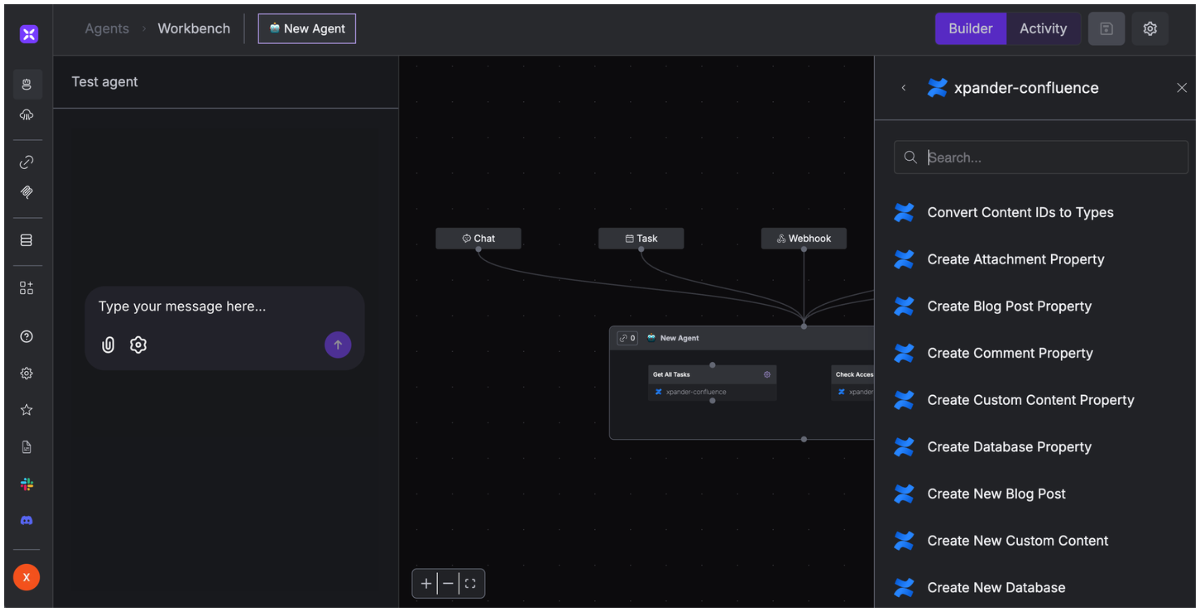Select Create New Blog Post operation
The width and height of the screenshot is (1200, 612).
tap(996, 494)
